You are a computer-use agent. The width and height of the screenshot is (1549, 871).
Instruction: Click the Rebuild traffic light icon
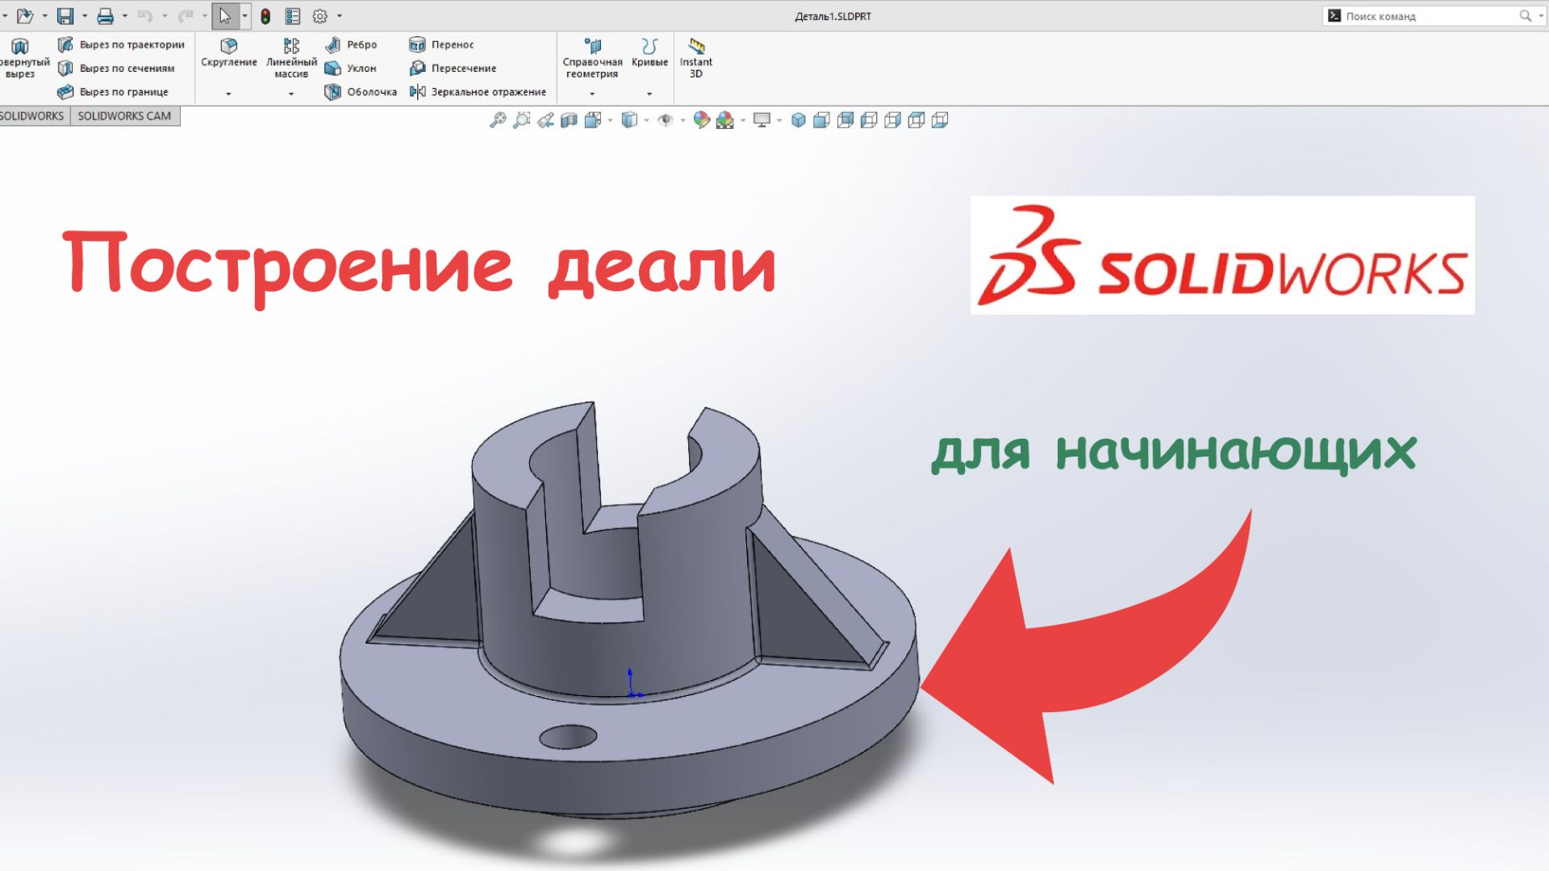pos(265,15)
